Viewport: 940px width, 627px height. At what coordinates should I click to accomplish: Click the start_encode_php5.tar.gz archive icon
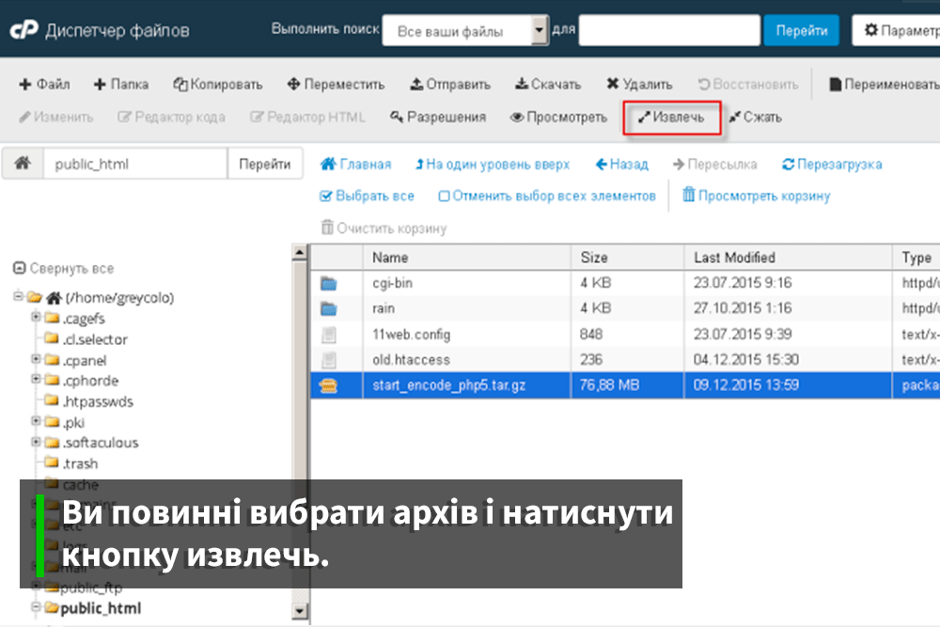(x=328, y=385)
